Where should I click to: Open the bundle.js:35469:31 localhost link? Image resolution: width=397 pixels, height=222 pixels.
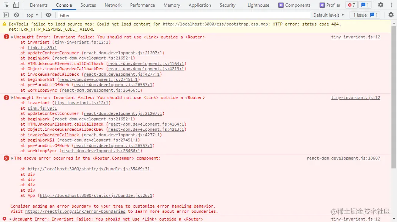click(x=89, y=169)
